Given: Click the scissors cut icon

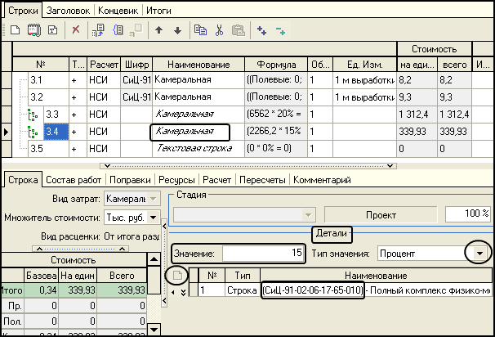Looking at the screenshot, I should [x=219, y=29].
